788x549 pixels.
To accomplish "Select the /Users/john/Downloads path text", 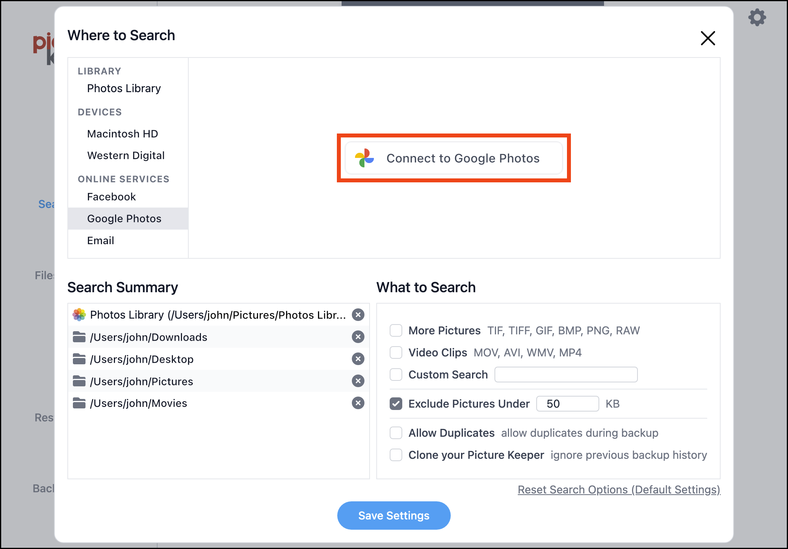I will (149, 337).
